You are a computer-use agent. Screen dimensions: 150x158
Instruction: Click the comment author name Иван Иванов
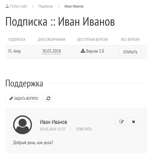tap(53, 122)
